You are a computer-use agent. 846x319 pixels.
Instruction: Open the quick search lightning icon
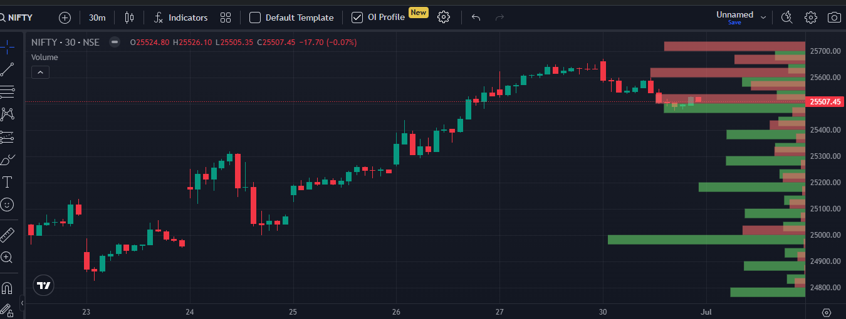click(787, 18)
